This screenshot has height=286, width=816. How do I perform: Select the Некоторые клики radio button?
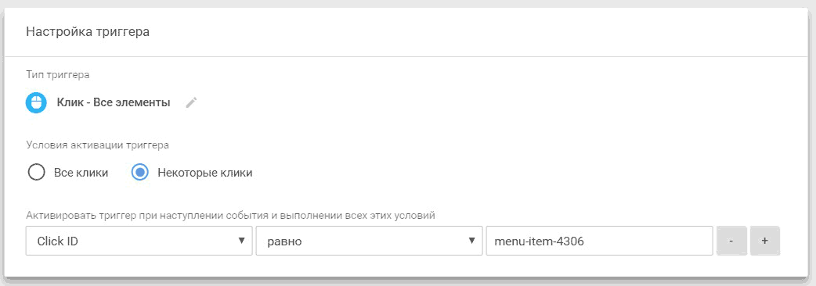(x=139, y=173)
